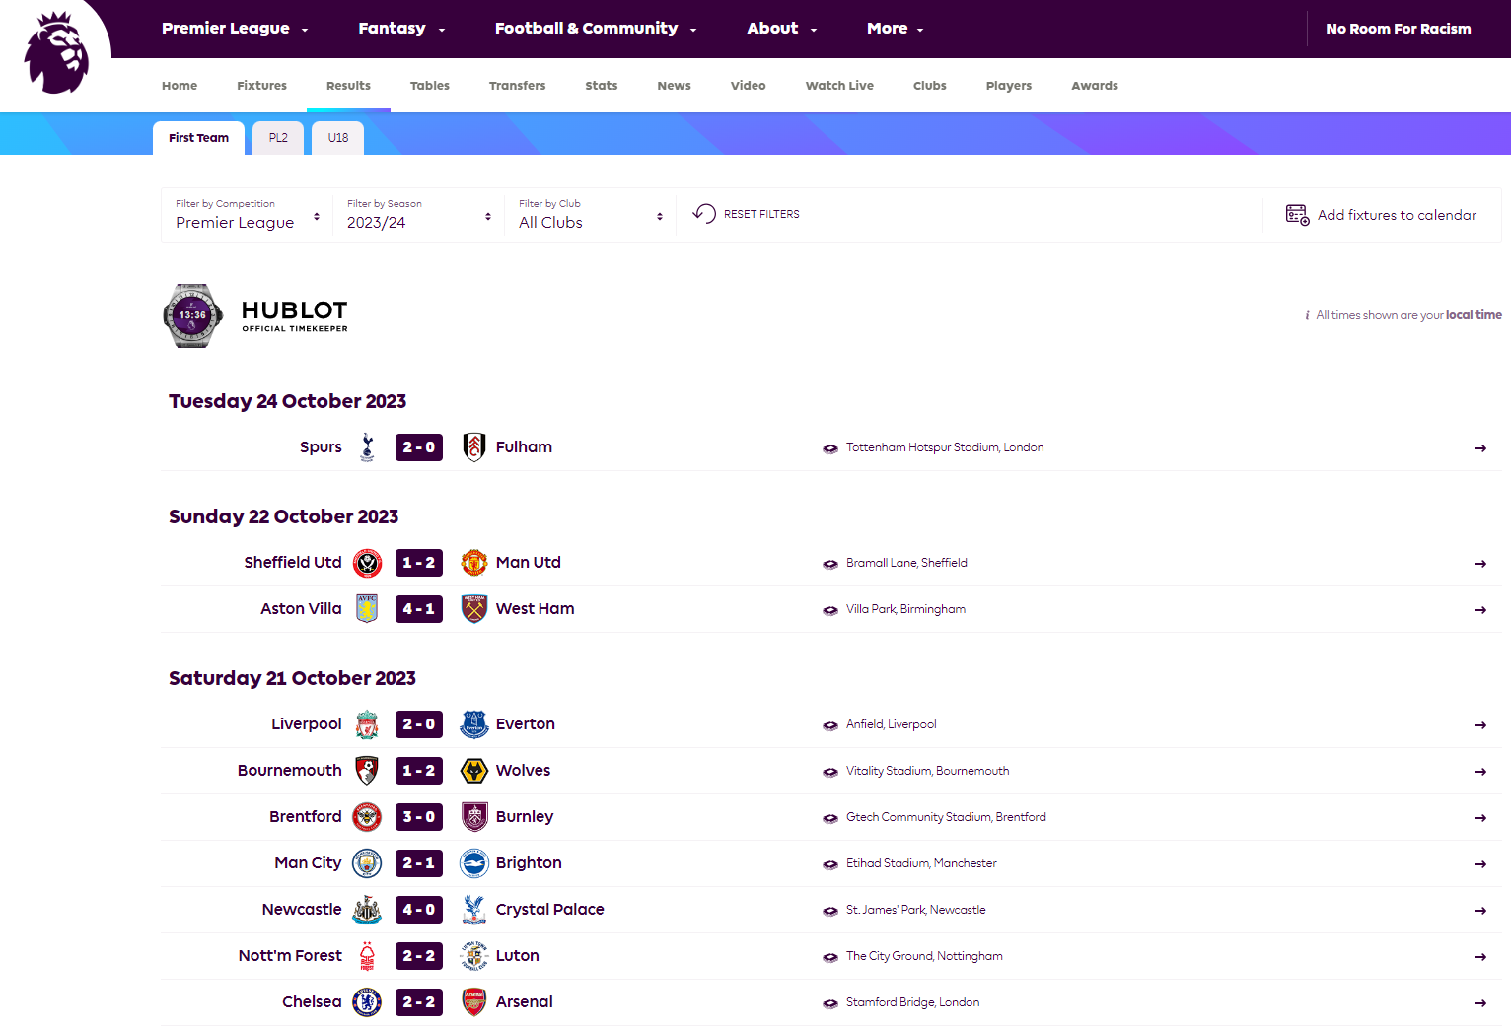Click RESET FILTERS text button

tap(761, 214)
